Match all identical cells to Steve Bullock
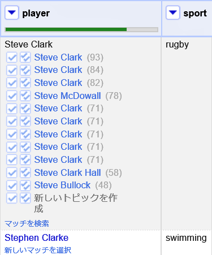 25,185
